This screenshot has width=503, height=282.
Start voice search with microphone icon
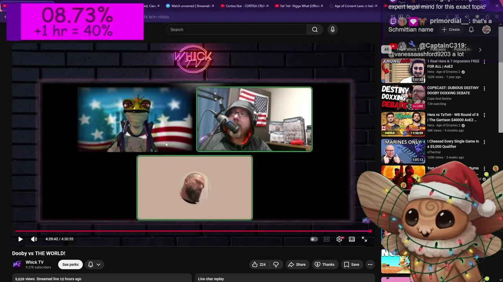(x=332, y=29)
